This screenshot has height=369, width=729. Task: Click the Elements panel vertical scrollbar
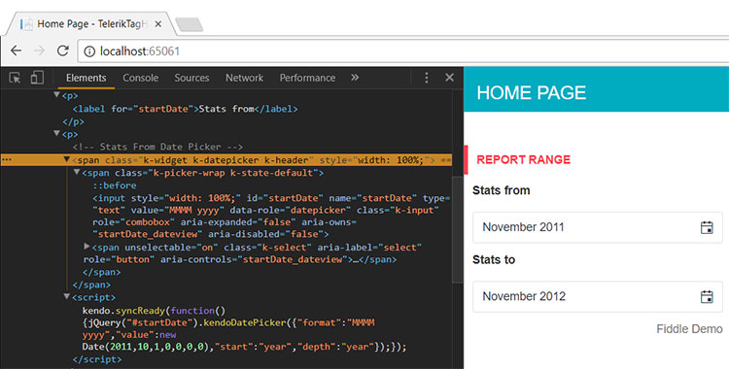(458, 230)
